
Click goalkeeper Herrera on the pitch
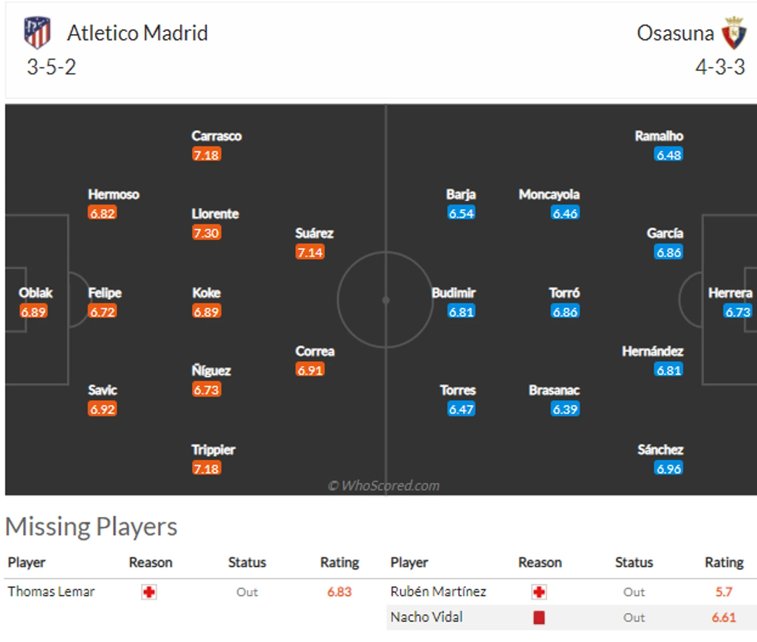pyautogui.click(x=730, y=293)
